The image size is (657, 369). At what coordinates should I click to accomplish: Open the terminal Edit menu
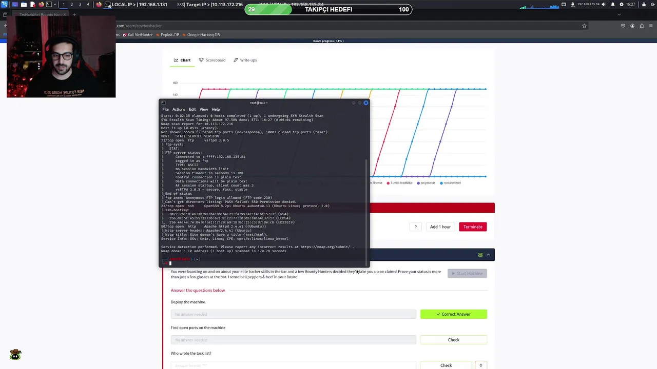pyautogui.click(x=192, y=109)
